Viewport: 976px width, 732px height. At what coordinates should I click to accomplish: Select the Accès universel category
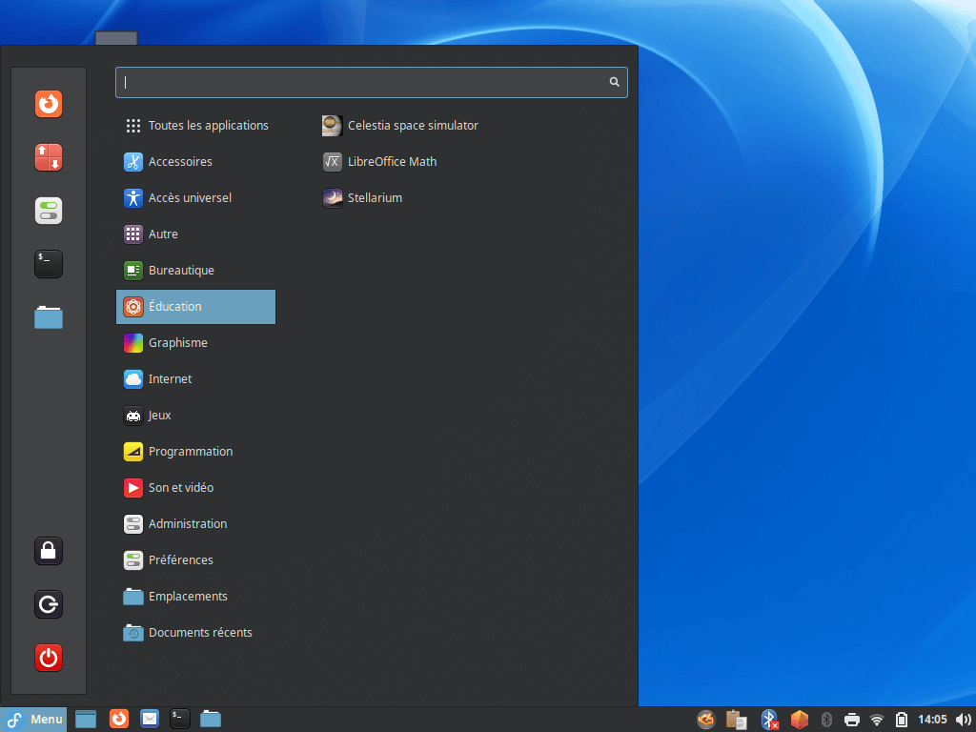click(x=196, y=198)
